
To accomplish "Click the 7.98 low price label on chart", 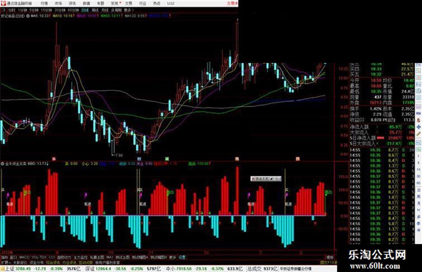I will coord(118,155).
